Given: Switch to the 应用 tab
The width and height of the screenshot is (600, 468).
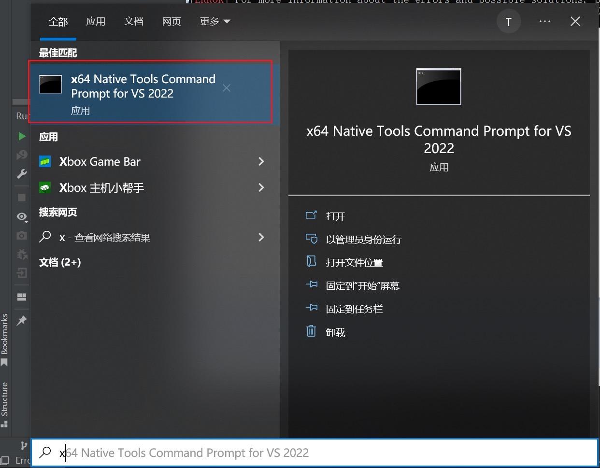Looking at the screenshot, I should tap(96, 21).
